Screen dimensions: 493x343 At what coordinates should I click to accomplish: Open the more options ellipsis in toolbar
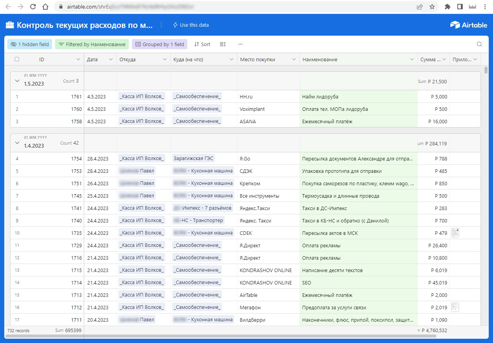point(240,44)
